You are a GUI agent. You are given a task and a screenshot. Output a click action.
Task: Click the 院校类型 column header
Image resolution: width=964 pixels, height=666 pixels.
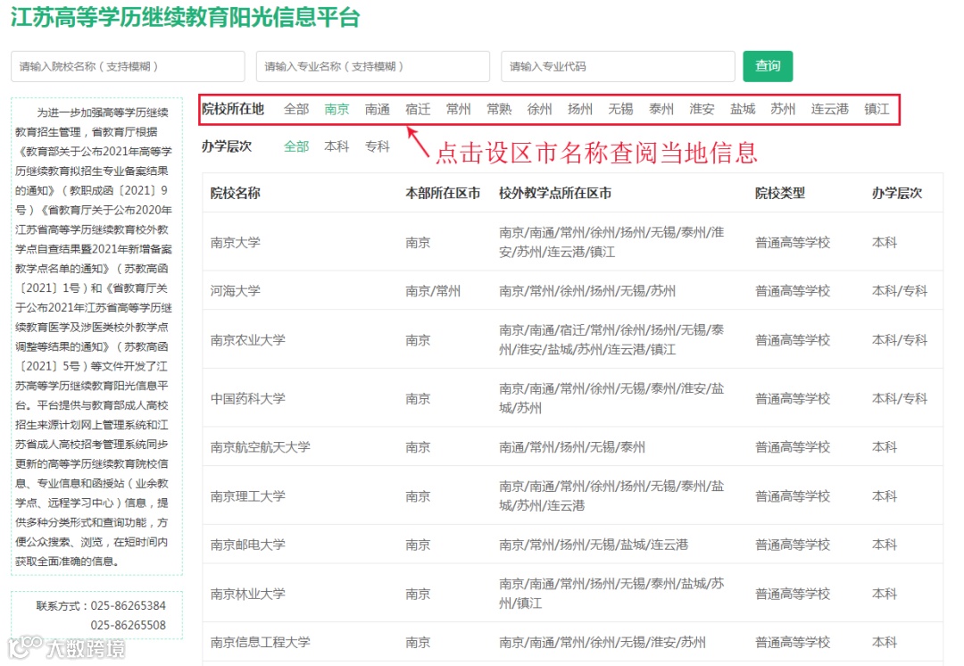click(780, 193)
